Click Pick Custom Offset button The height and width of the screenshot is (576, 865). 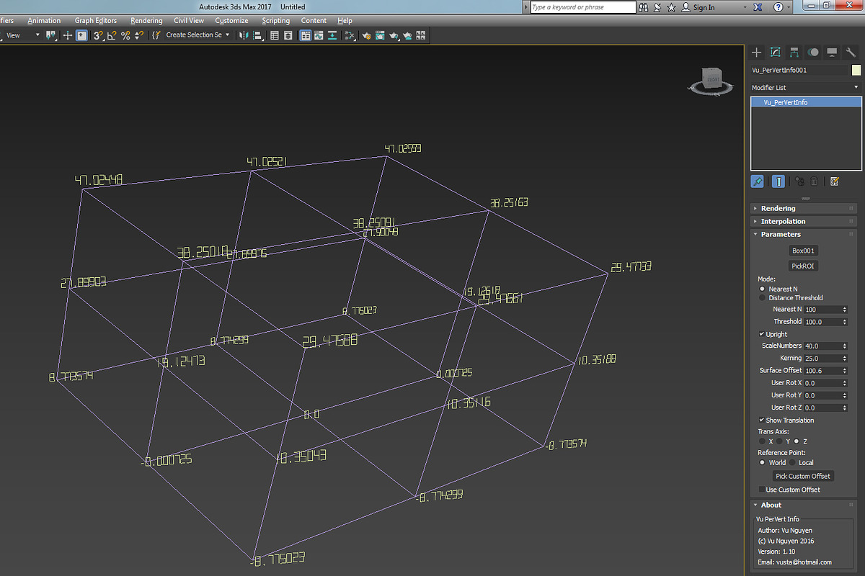tap(803, 476)
